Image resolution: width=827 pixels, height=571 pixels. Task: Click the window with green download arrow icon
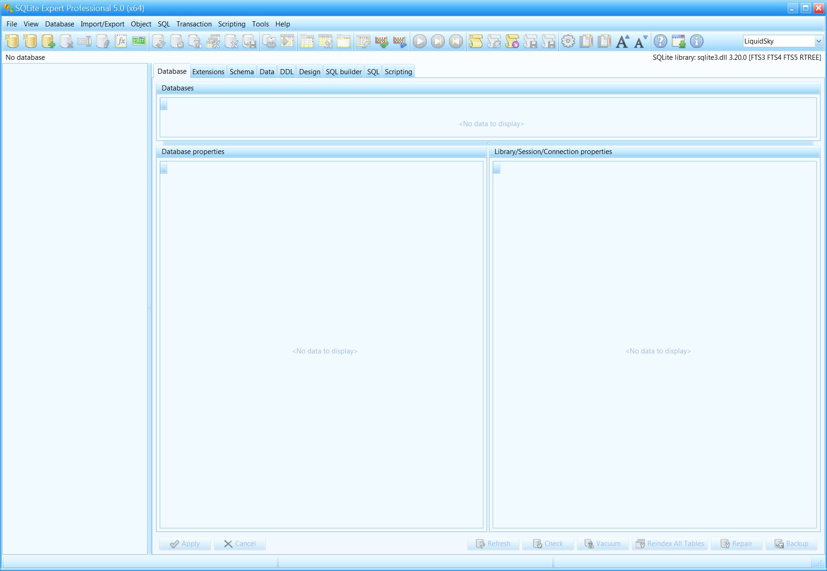678,41
